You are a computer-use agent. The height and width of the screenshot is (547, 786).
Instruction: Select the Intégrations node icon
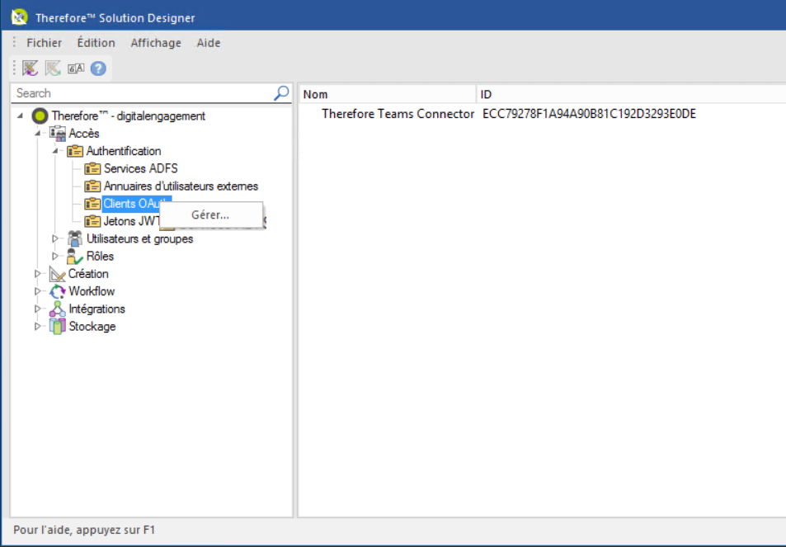pos(58,309)
